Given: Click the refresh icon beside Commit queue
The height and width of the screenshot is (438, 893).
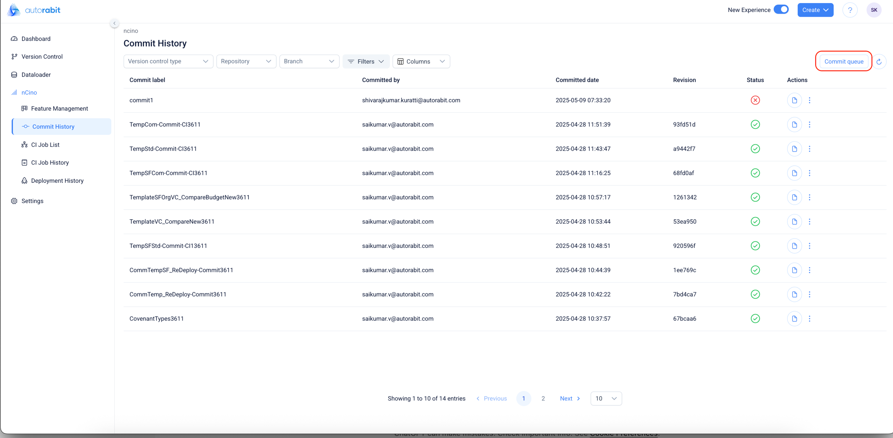Looking at the screenshot, I should [879, 62].
